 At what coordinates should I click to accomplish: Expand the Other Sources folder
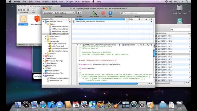[46, 36]
